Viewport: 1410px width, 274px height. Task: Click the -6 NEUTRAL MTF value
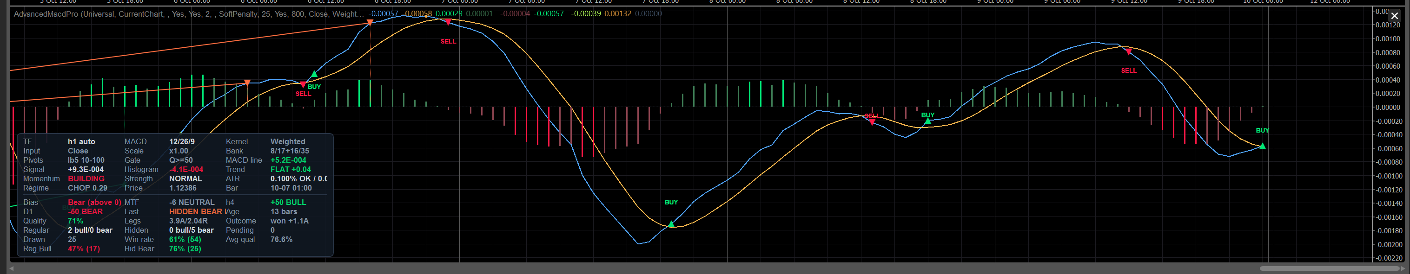coord(192,203)
